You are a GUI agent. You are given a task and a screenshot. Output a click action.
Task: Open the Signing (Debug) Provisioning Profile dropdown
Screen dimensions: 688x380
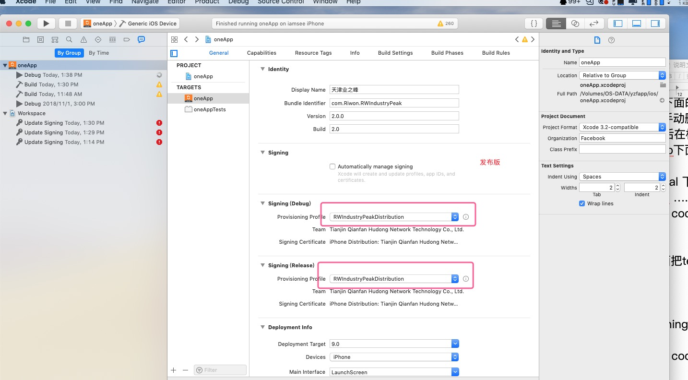(x=454, y=216)
